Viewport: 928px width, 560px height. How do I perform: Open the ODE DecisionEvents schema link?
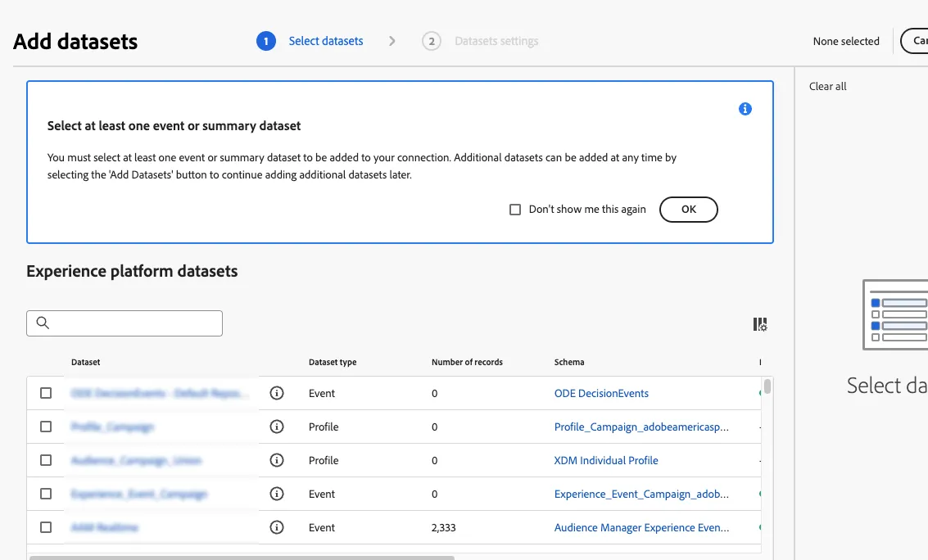[x=601, y=393]
